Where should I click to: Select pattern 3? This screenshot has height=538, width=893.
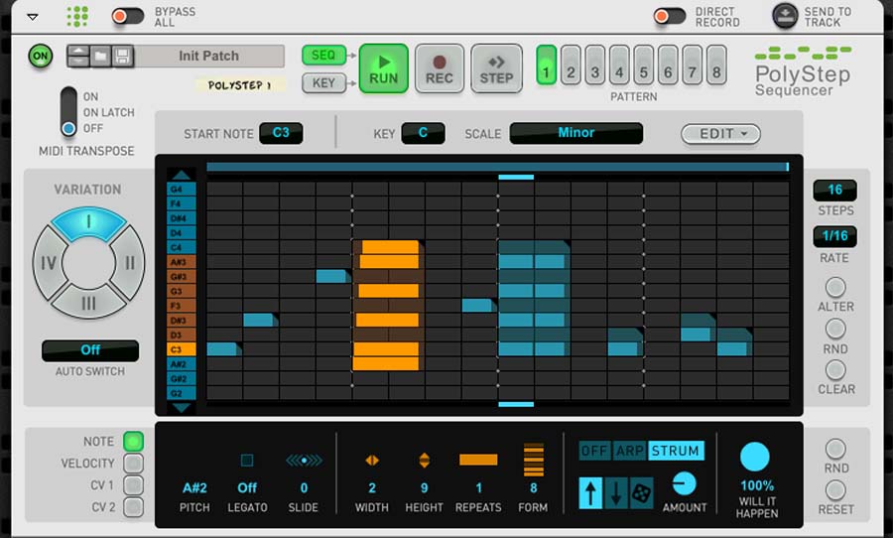click(x=595, y=66)
